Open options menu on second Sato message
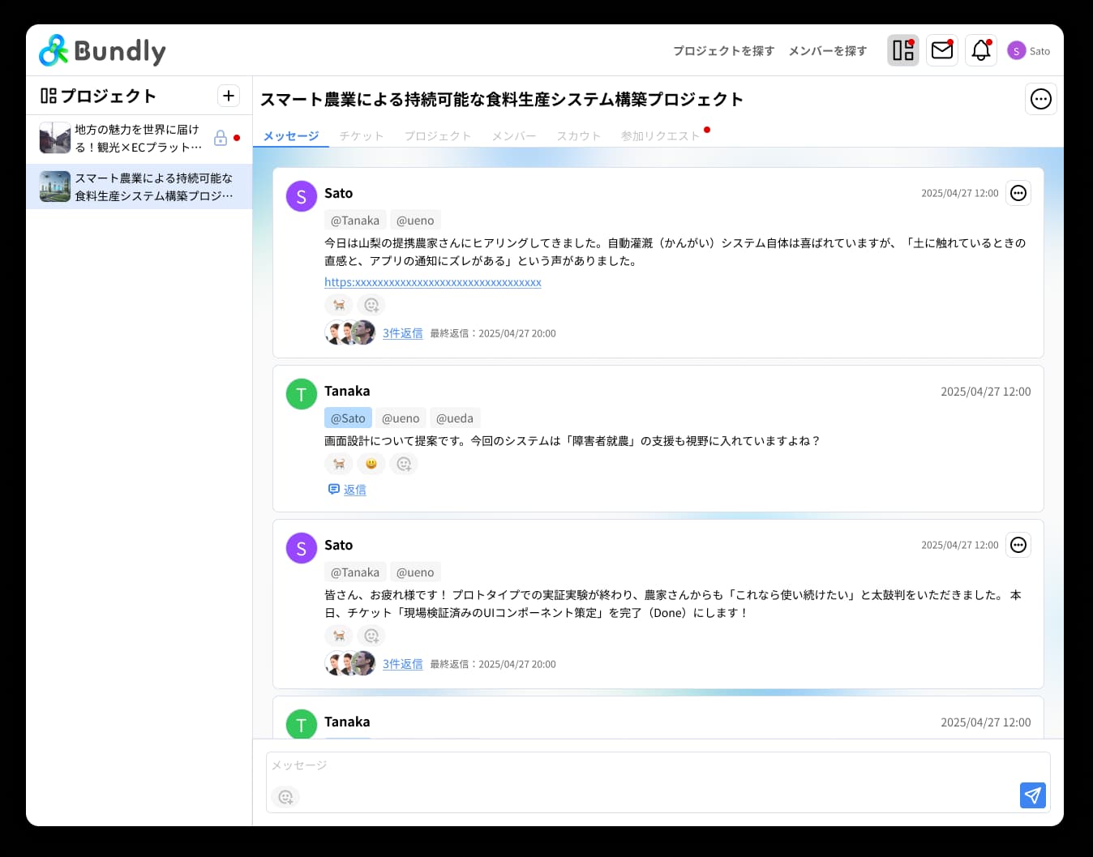The image size is (1093, 857). tap(1018, 545)
